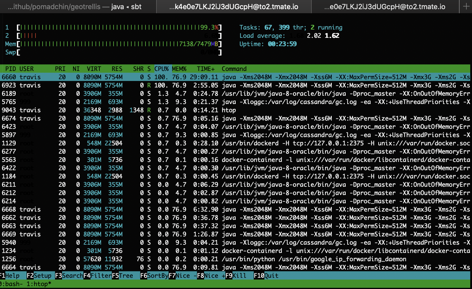Open the F4 Filter option

point(98,276)
